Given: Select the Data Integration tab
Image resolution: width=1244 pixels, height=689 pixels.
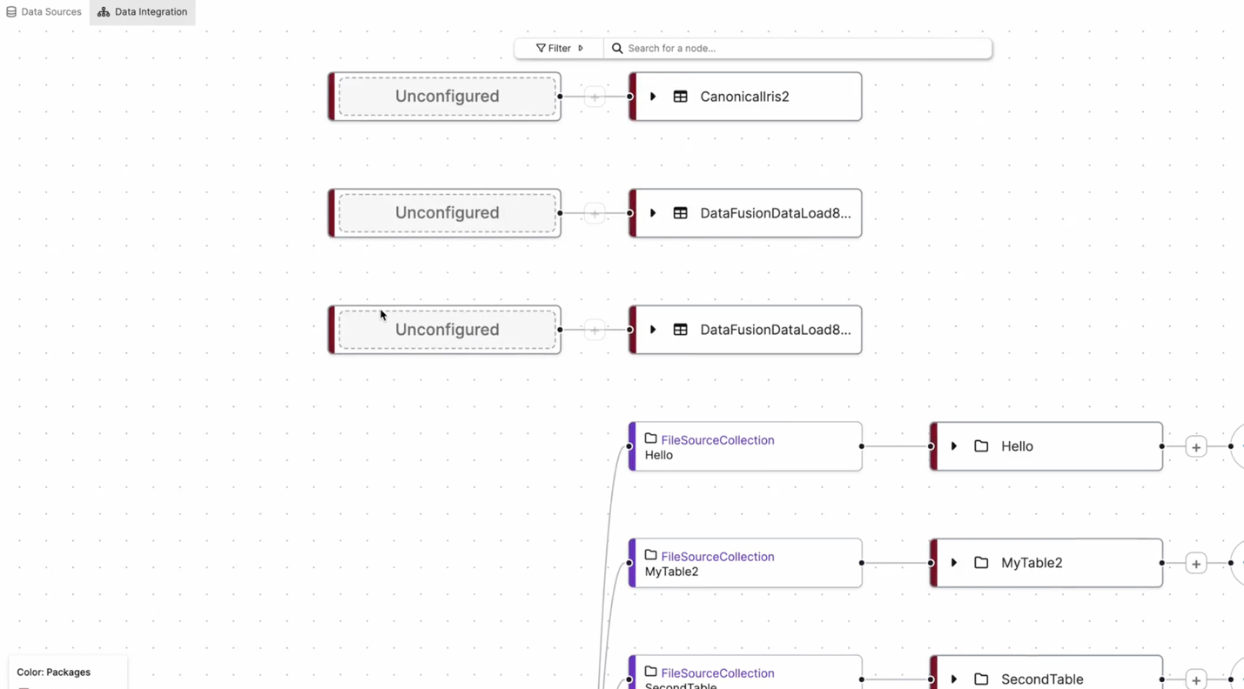Looking at the screenshot, I should [x=143, y=12].
